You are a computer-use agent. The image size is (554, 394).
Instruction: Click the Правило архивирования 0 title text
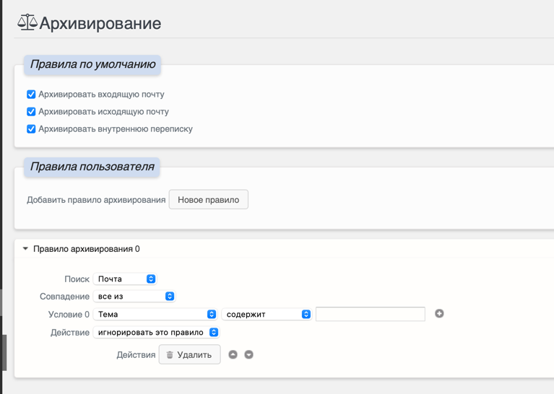(x=87, y=249)
